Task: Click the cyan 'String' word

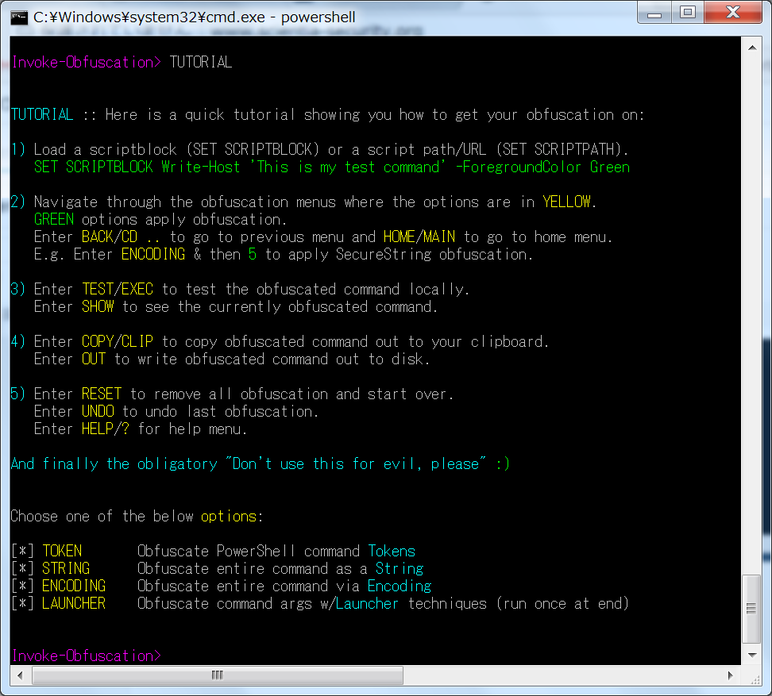Action: click(400, 568)
